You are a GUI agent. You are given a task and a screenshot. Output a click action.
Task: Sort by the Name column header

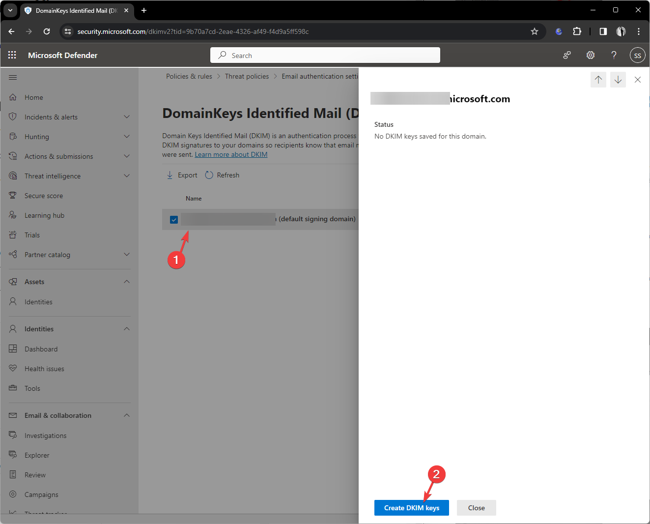pyautogui.click(x=194, y=199)
